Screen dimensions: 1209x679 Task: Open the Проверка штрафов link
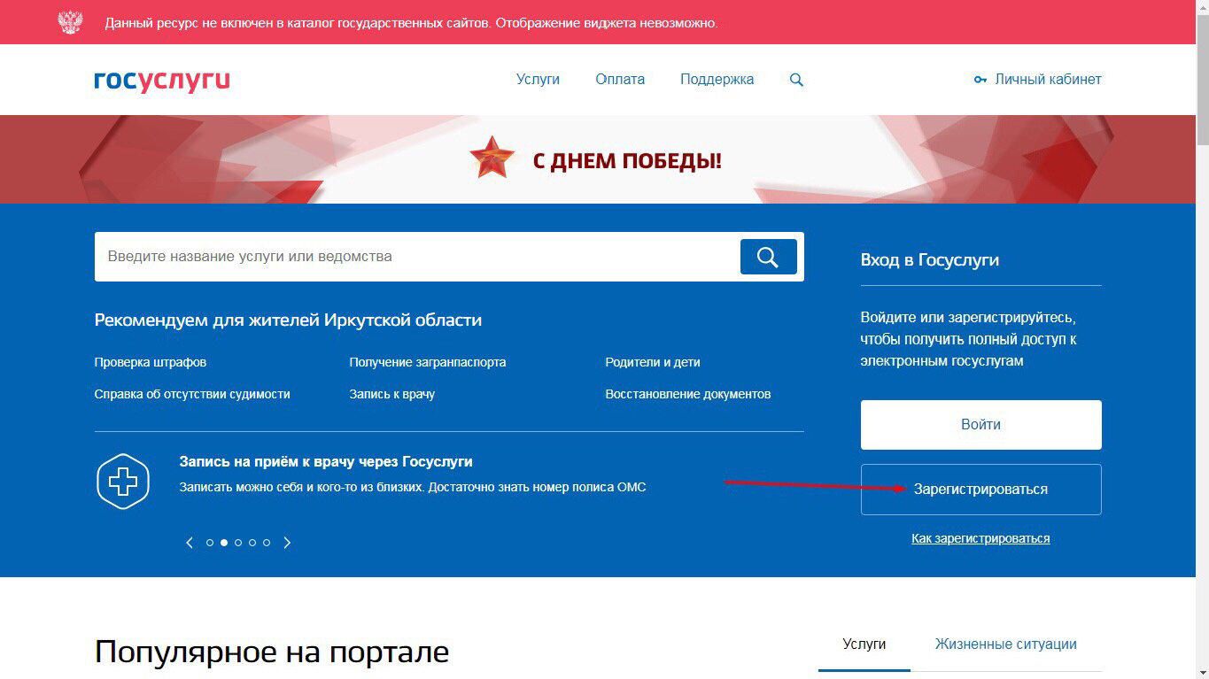point(148,362)
